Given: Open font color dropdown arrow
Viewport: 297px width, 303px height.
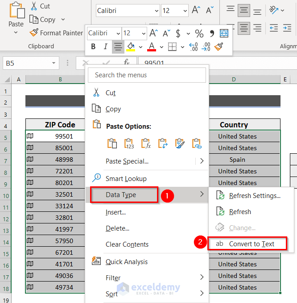Looking at the screenshot, I should pyautogui.click(x=161, y=47).
